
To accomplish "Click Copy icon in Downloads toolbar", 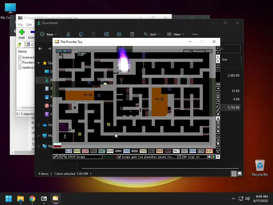I will 81,34.
